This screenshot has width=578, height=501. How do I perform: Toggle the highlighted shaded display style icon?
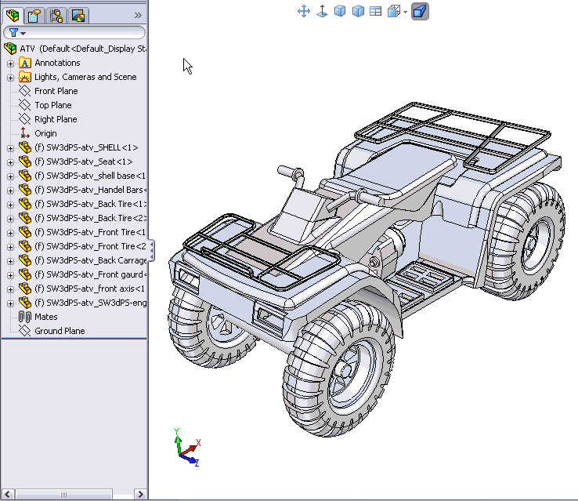coord(420,12)
